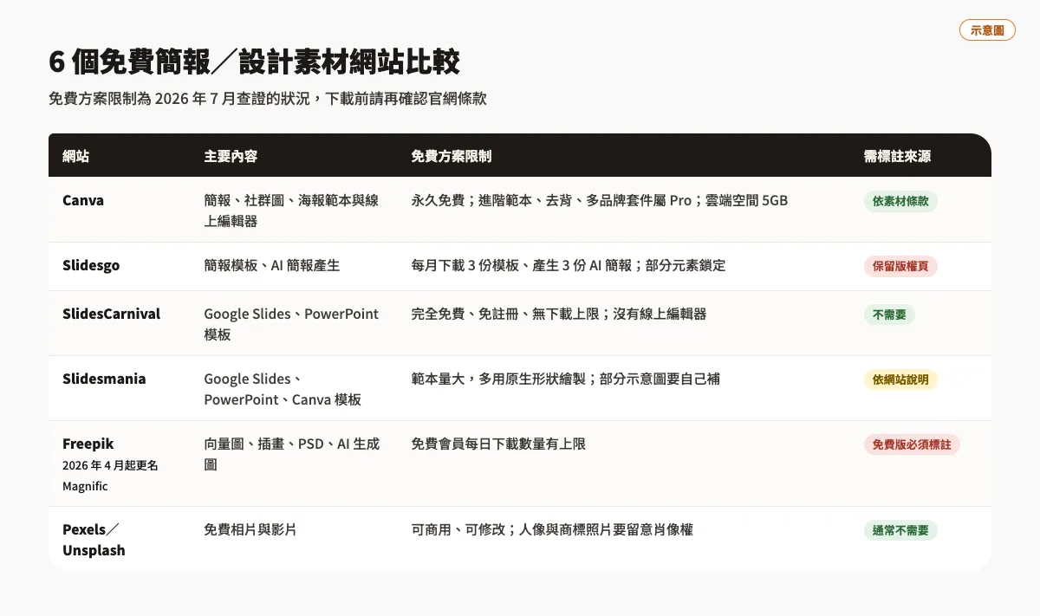Click the 免費方案限制 column header
Screen dimensions: 1040x616
click(x=452, y=157)
